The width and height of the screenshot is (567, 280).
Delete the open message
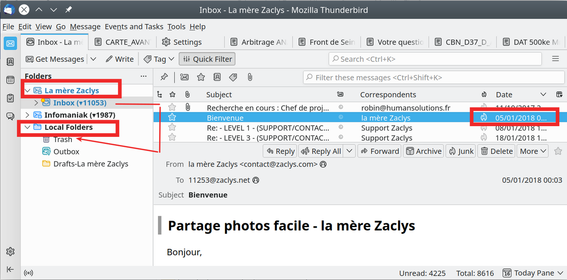pos(496,151)
